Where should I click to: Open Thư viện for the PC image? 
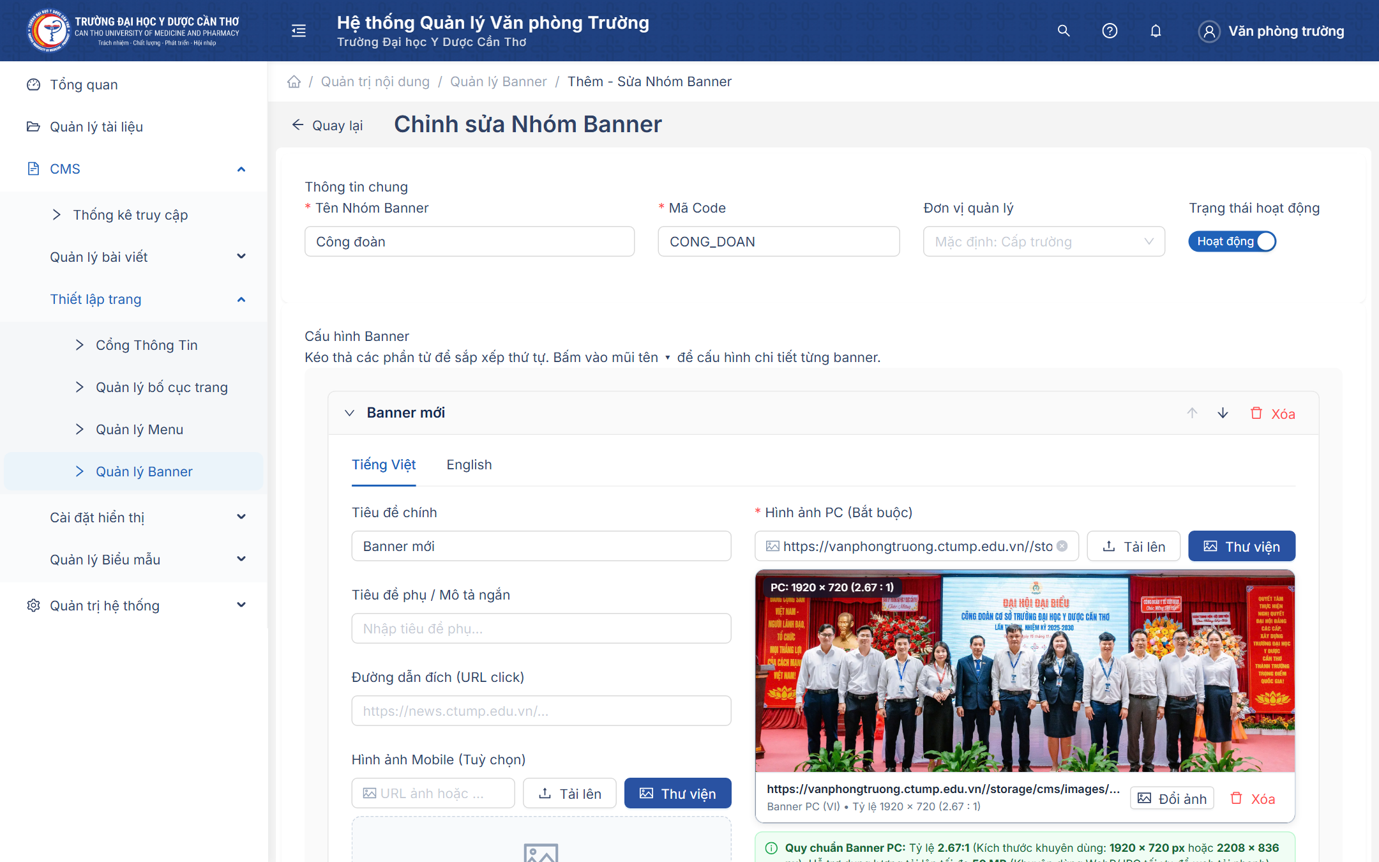(x=1242, y=547)
